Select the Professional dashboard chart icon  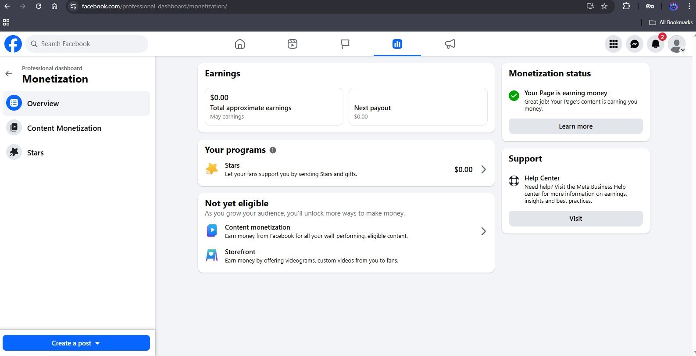(397, 44)
